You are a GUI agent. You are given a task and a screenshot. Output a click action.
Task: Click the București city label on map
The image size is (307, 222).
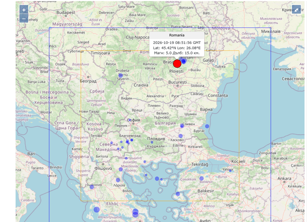177,82
